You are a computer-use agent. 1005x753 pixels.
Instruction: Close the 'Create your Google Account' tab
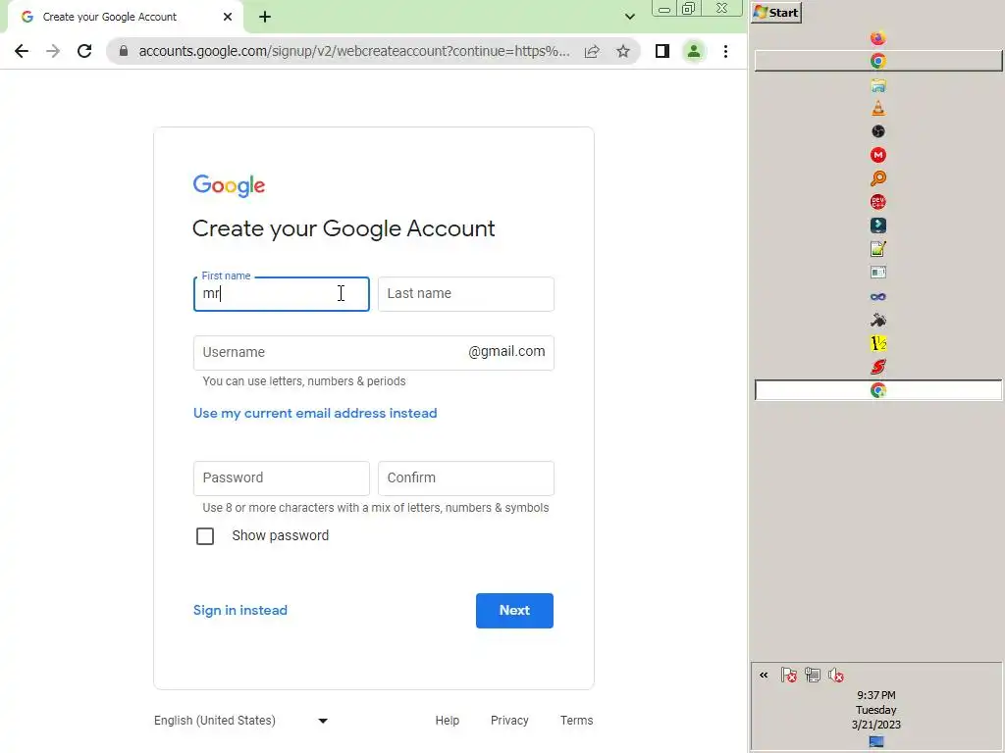228,17
